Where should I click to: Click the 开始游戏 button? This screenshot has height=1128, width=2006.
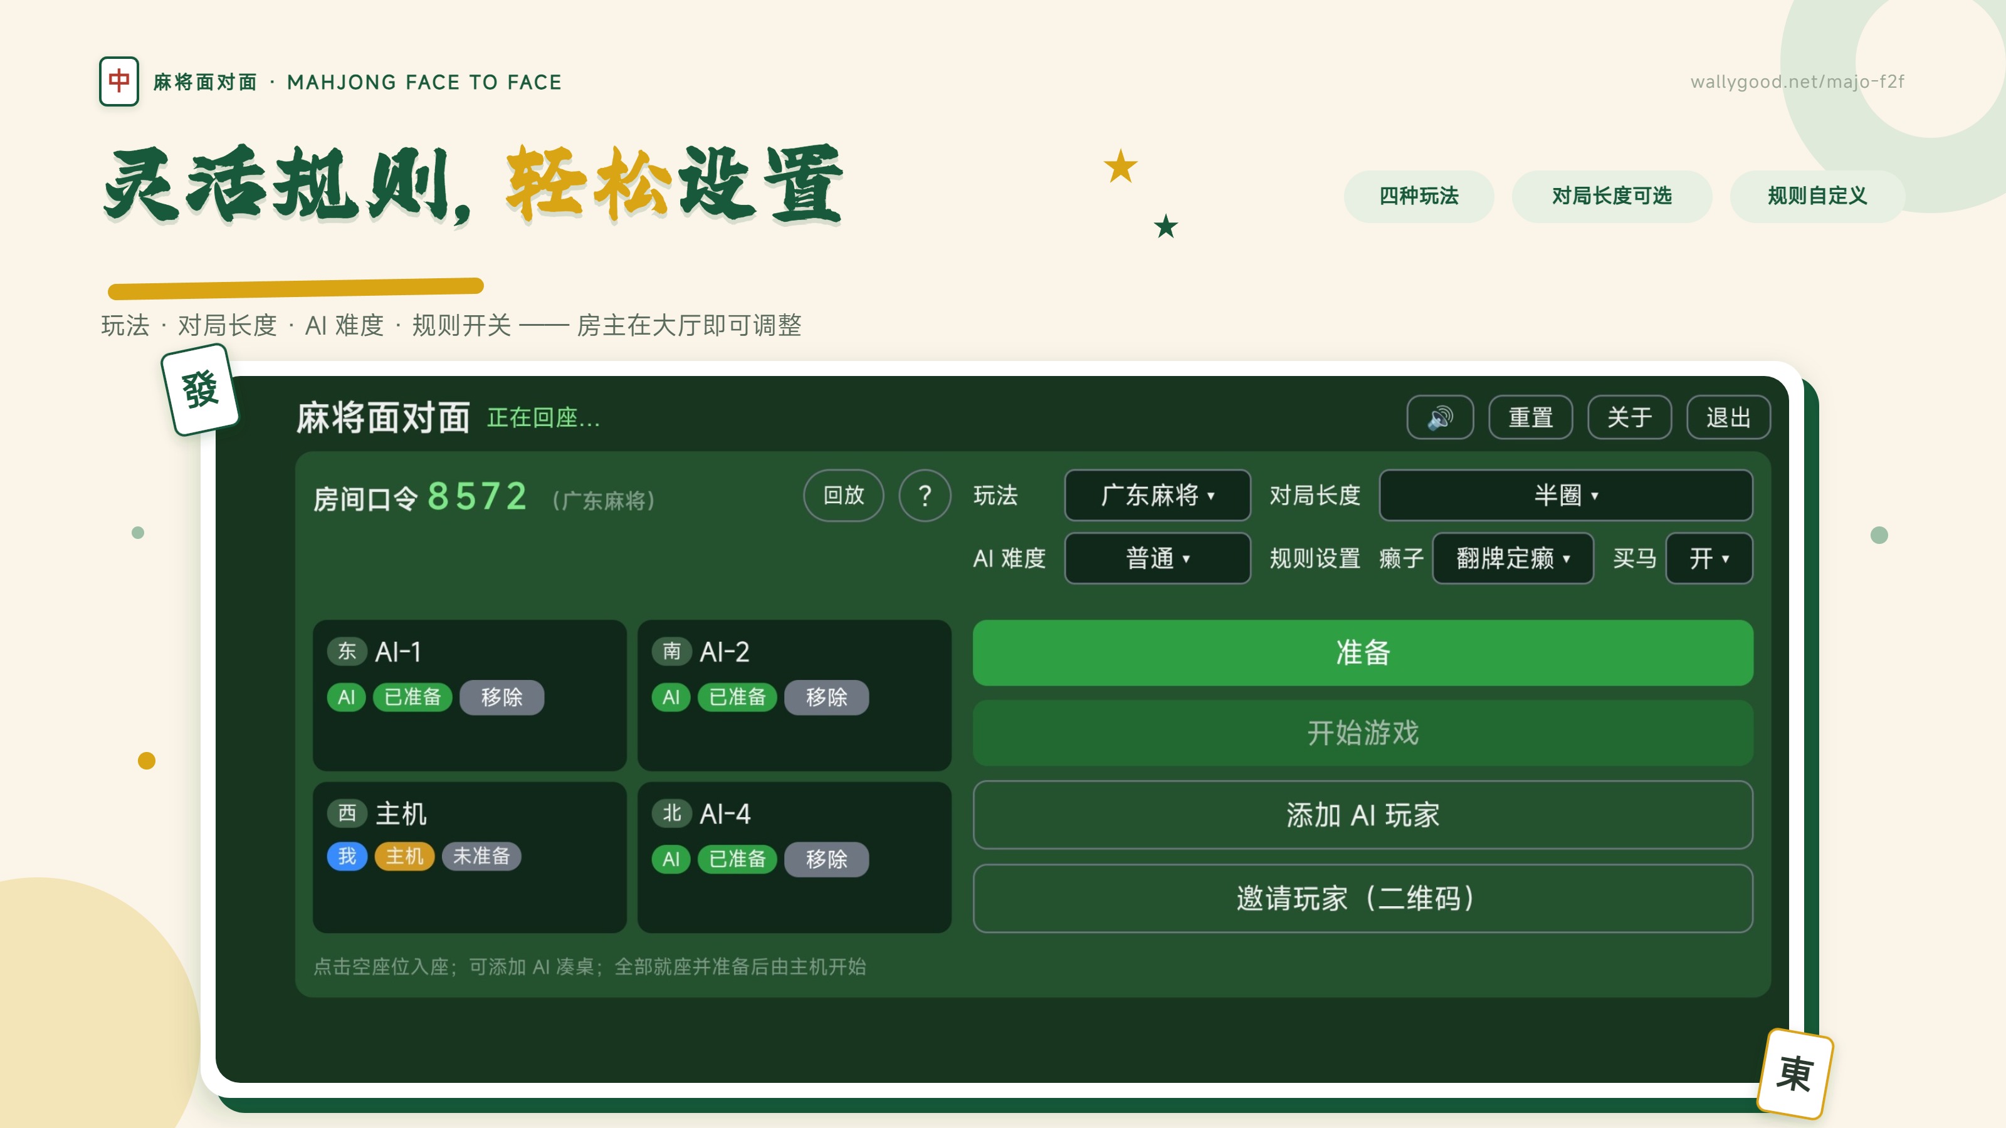tap(1363, 733)
